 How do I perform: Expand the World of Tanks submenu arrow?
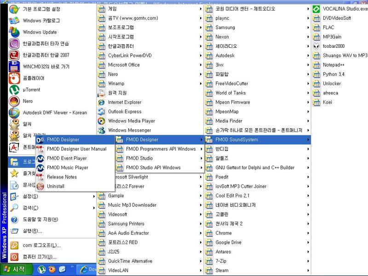pos(308,93)
